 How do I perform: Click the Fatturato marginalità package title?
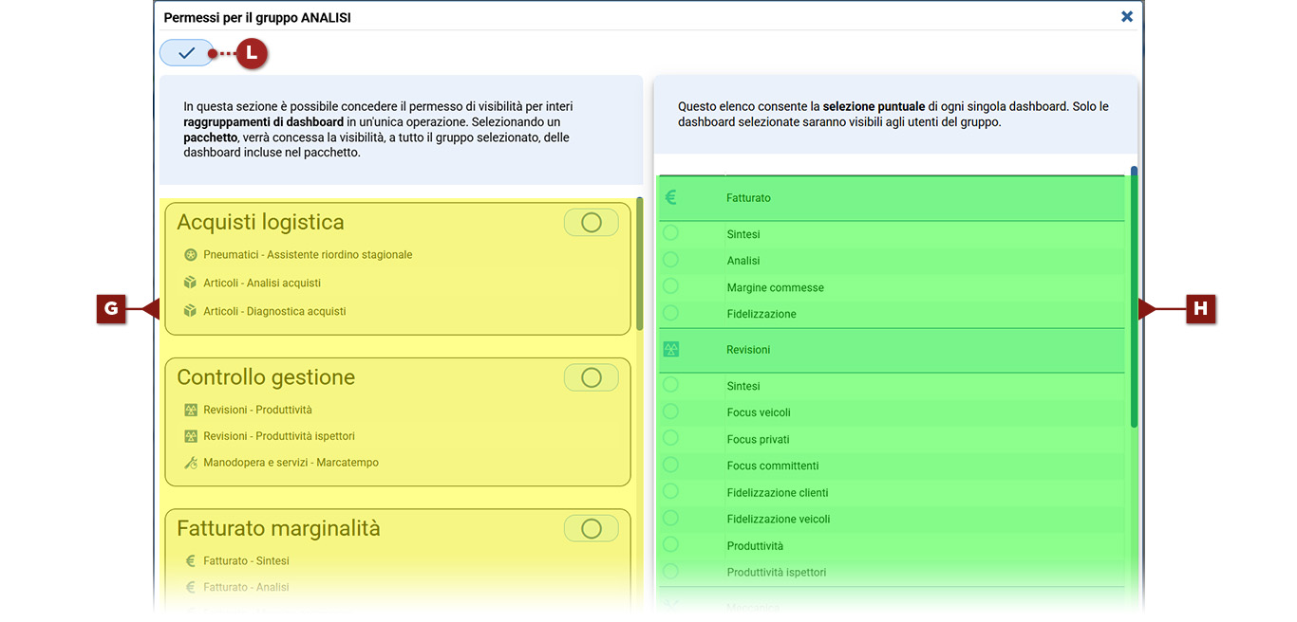pos(278,529)
